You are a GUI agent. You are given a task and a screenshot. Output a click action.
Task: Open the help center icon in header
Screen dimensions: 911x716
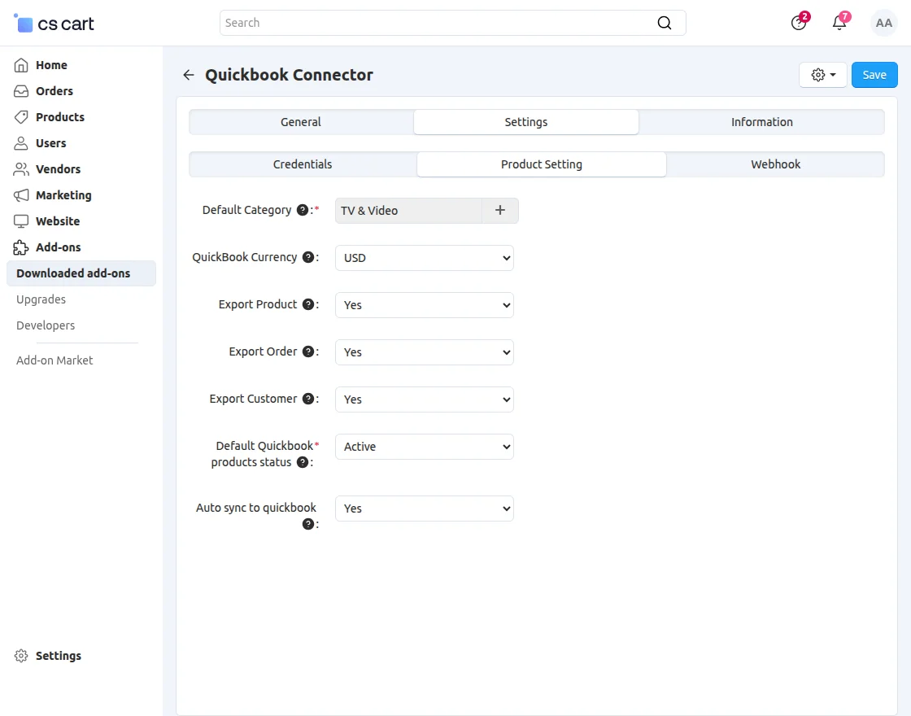(x=799, y=23)
